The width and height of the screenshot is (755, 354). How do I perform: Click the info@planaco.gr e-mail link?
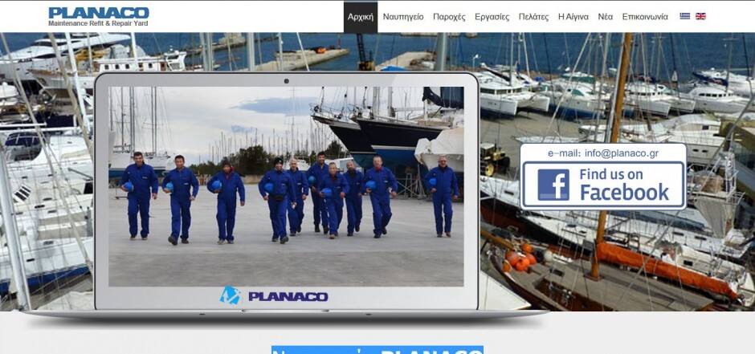pyautogui.click(x=621, y=153)
